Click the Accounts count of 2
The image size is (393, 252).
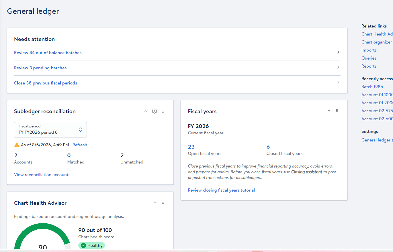point(16,155)
